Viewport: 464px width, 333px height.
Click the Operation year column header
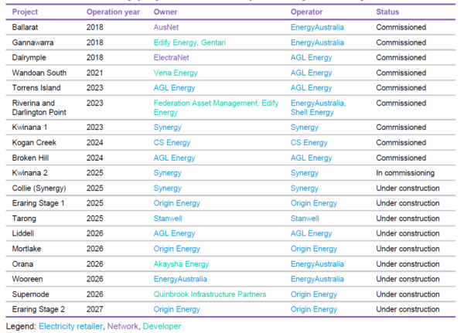(x=113, y=12)
